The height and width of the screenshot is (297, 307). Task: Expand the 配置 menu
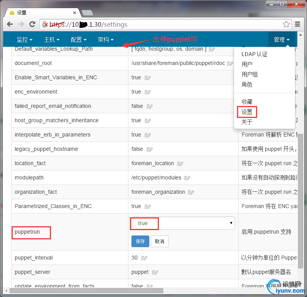pyautogui.click(x=78, y=40)
